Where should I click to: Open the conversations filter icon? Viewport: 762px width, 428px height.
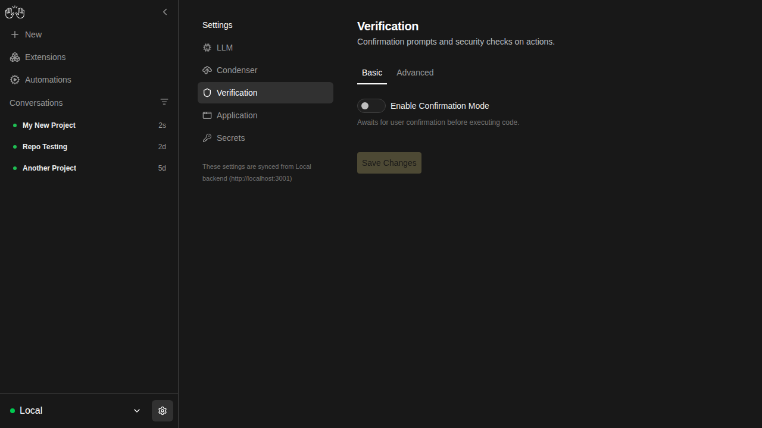(164, 102)
